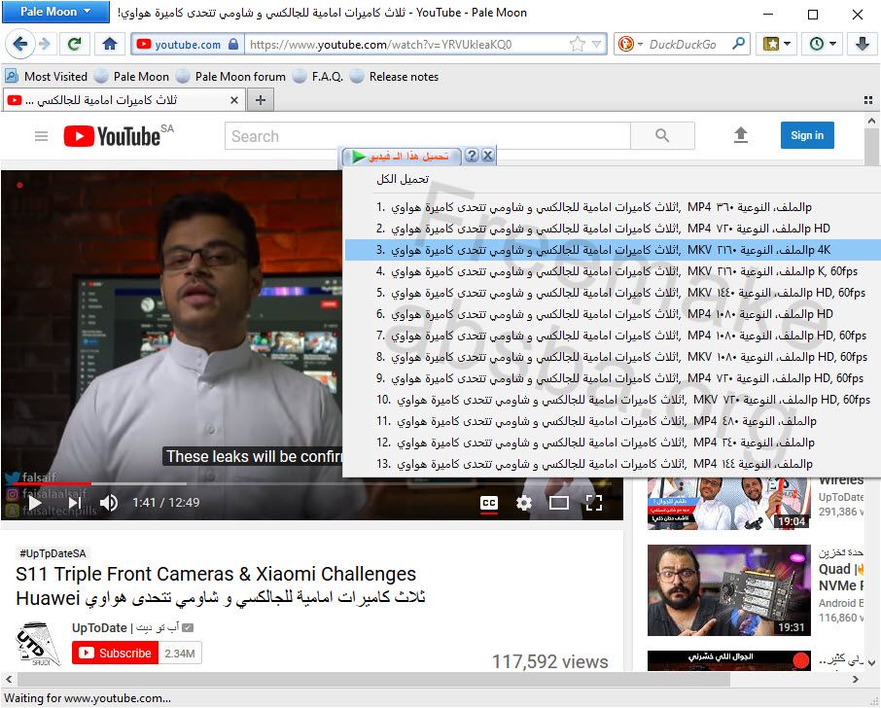
Task: Open the video settings gear
Action: tap(524, 503)
